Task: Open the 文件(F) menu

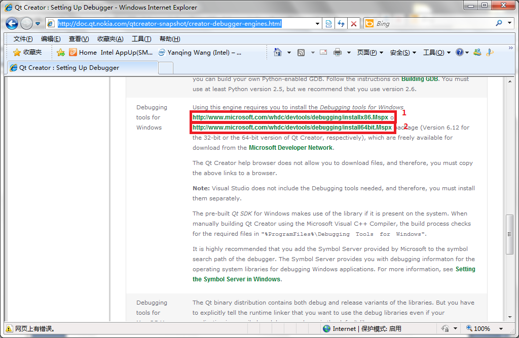Action: tap(23, 39)
